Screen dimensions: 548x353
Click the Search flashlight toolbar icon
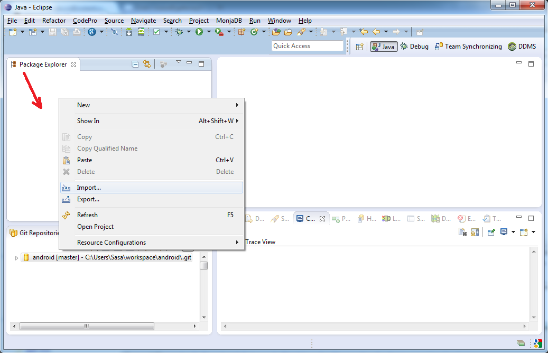pyautogui.click(x=301, y=32)
